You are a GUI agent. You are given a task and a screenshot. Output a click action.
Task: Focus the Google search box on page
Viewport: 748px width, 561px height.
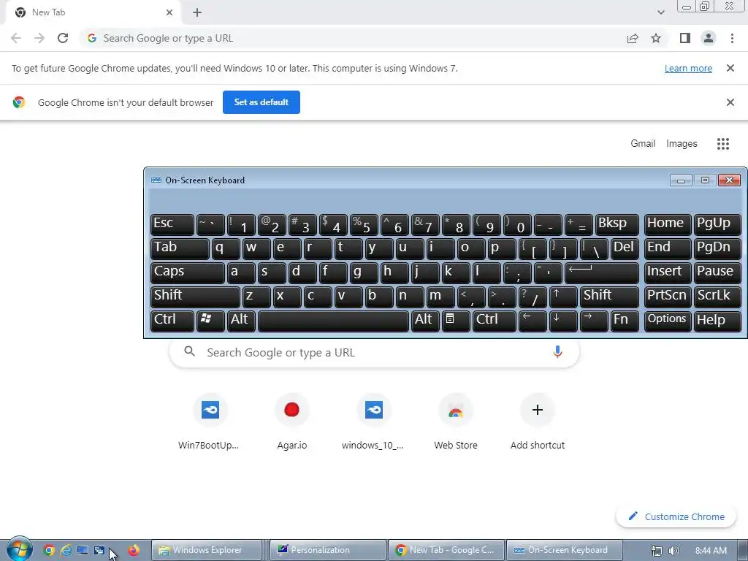pos(374,353)
